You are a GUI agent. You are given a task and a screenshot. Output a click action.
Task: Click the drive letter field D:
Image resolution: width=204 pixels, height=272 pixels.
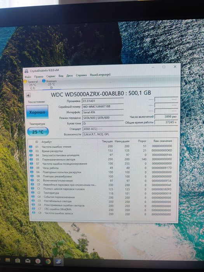(103, 123)
